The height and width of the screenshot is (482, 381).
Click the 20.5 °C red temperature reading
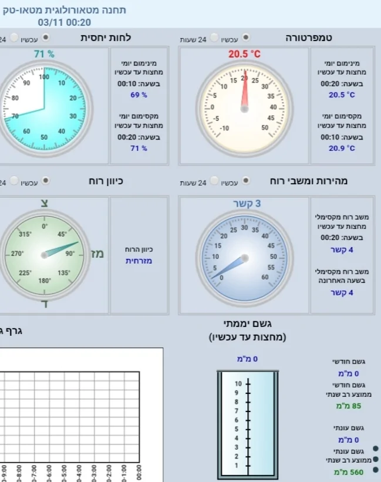point(244,55)
